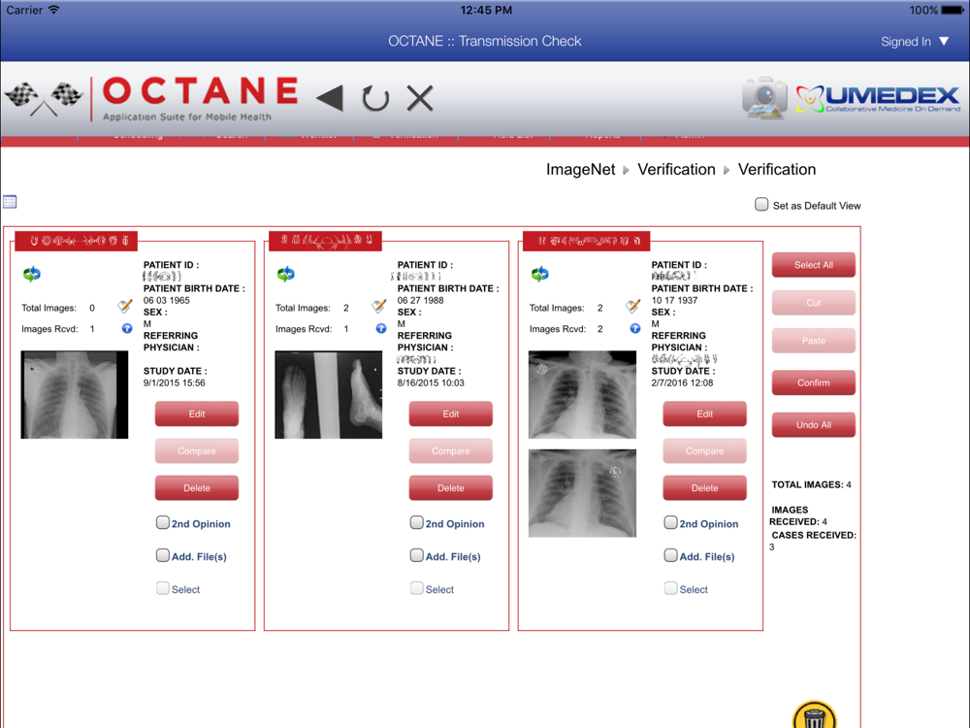970x728 pixels.
Task: Click the sync arrows icon for patient born 06 27 1988
Action: (286, 274)
